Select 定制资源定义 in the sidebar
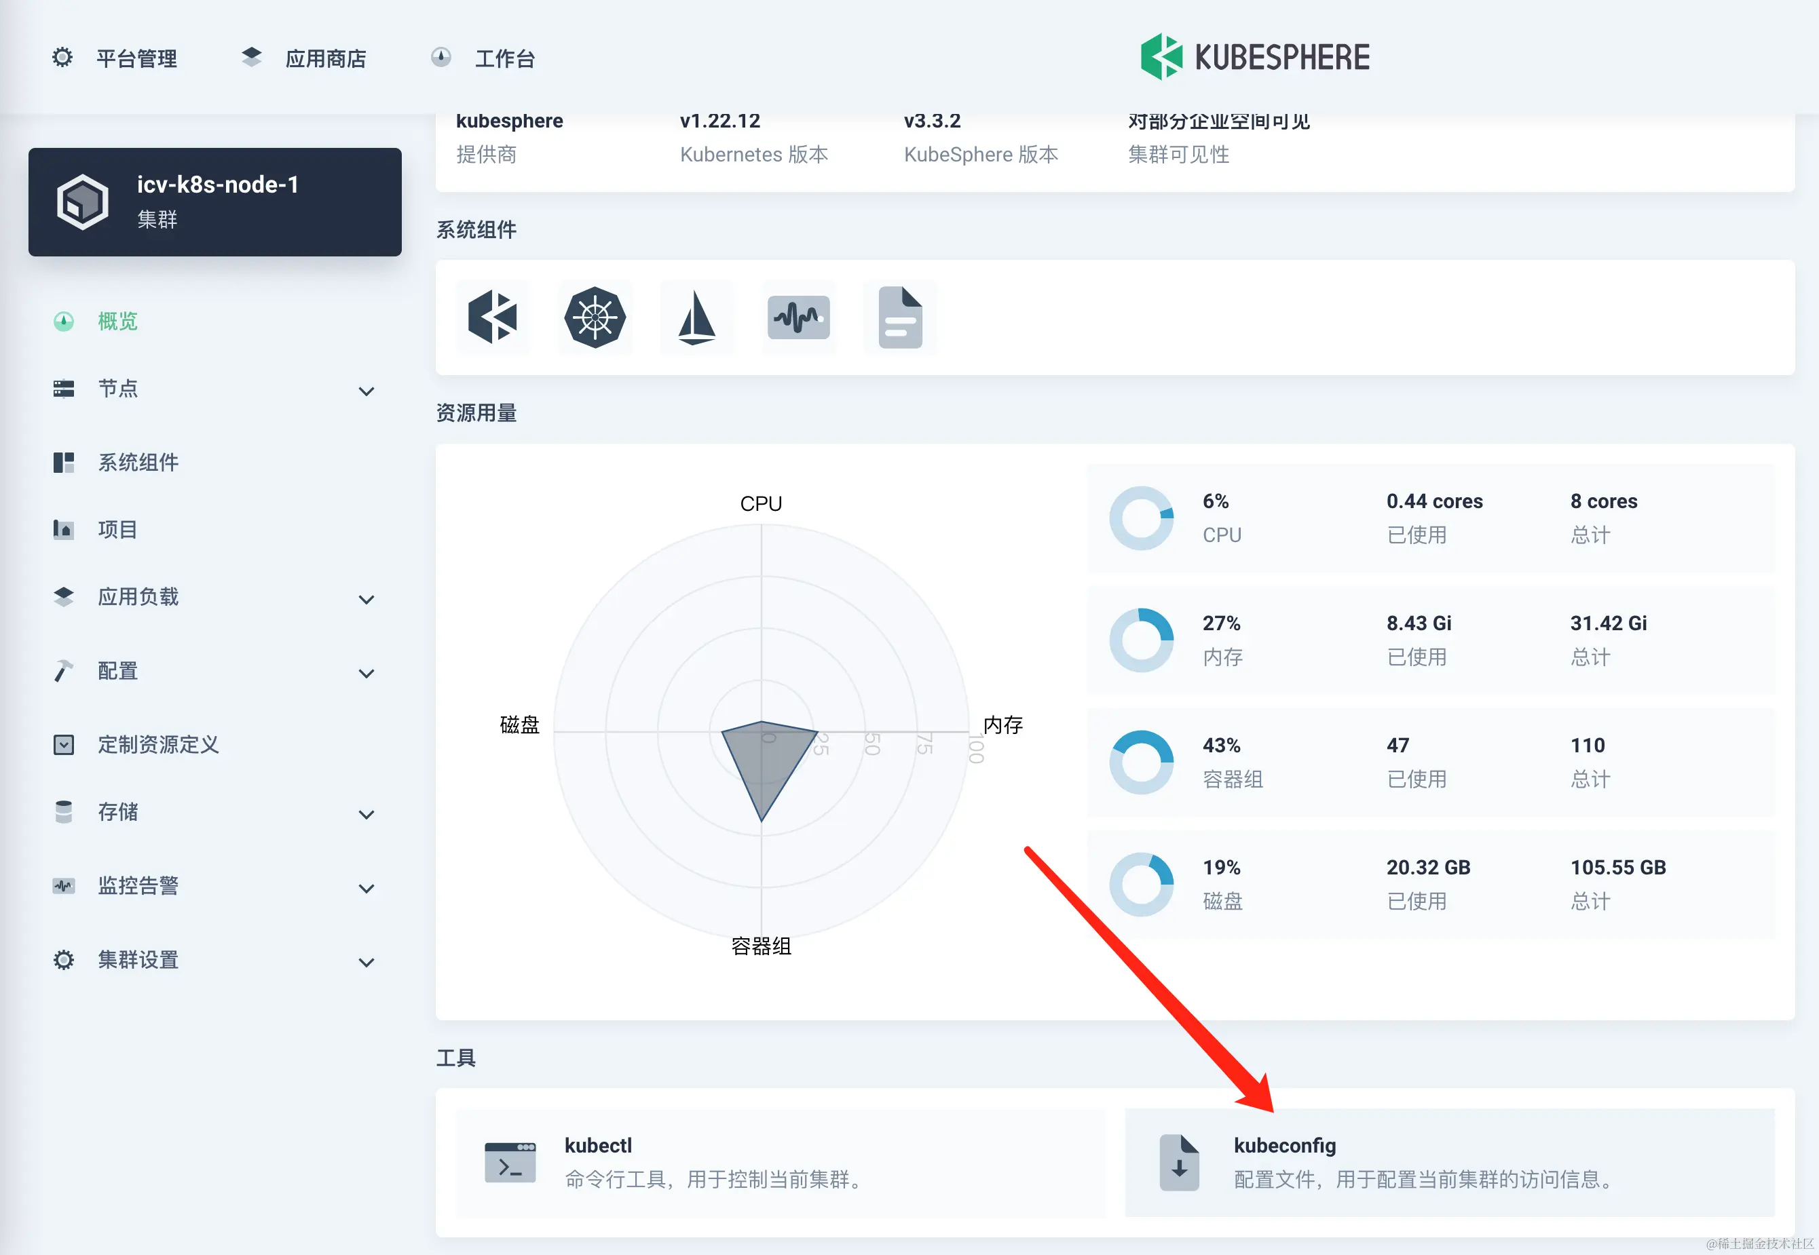 coord(157,744)
